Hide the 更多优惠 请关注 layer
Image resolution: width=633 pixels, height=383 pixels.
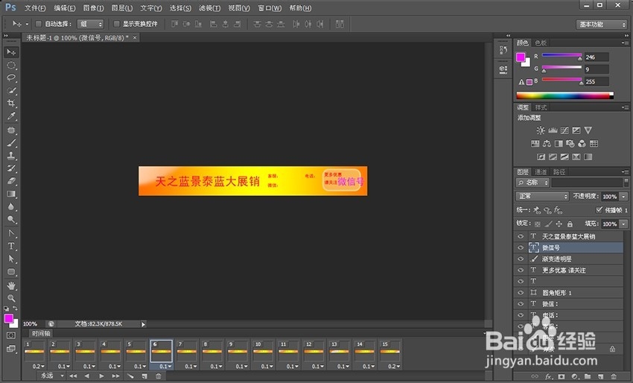521,270
